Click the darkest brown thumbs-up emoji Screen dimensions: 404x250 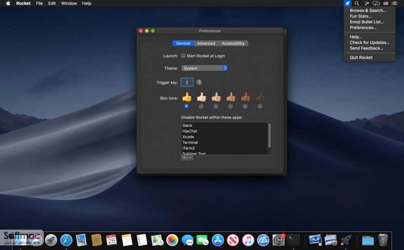coord(260,97)
